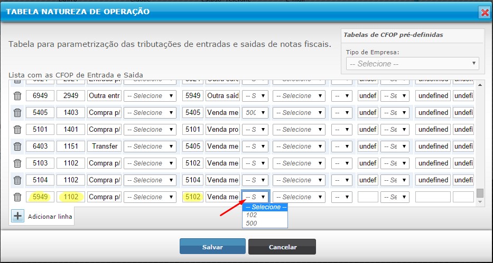The width and height of the screenshot is (493, 263).
Task: Open the dropdown showing 500 in row 5405
Action: 255,113
